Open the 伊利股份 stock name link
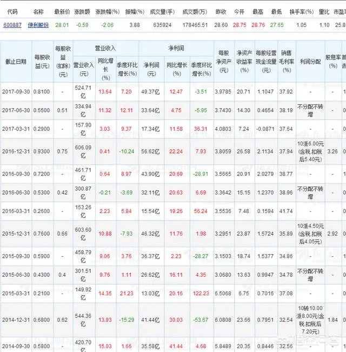This screenshot has width=346, height=352. tap(38, 25)
